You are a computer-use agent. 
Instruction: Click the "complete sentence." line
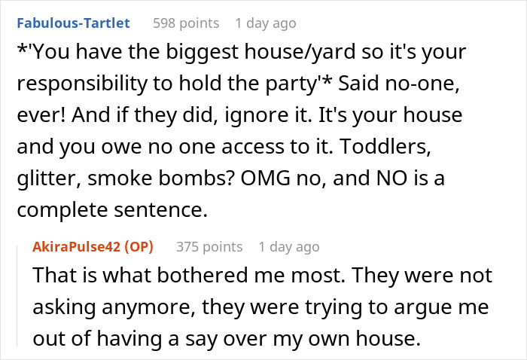point(110,210)
